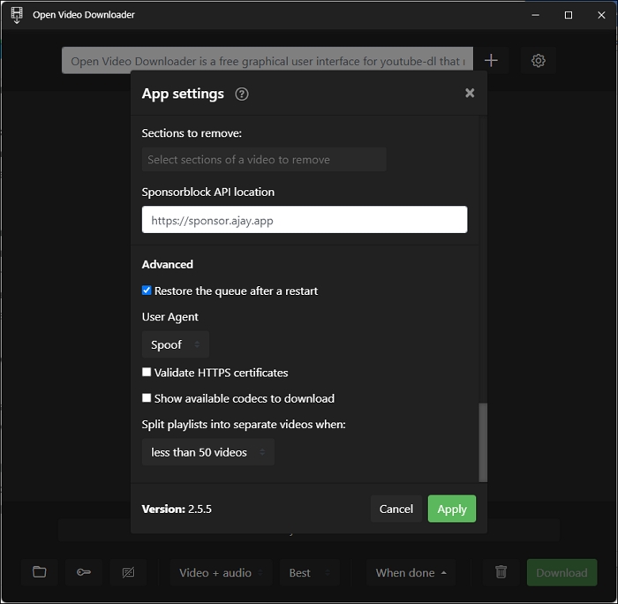Click the Cancel button
This screenshot has height=604, width=618.
pos(396,509)
